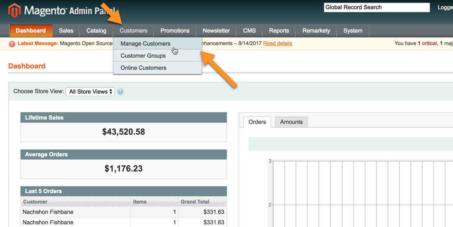Screen dimensions: 453x227
Task: Select Customer Groups menu entry
Action: pyautogui.click(x=158, y=55)
